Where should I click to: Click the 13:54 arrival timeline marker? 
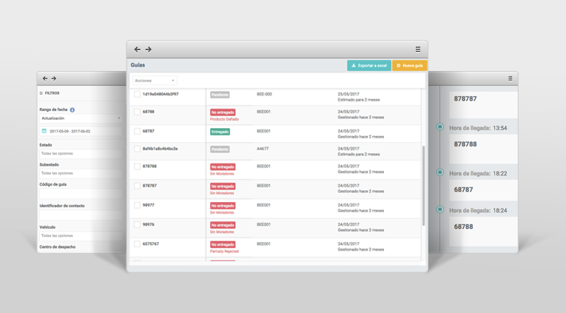(x=440, y=127)
